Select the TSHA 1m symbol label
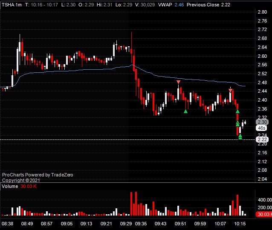 [12, 5]
